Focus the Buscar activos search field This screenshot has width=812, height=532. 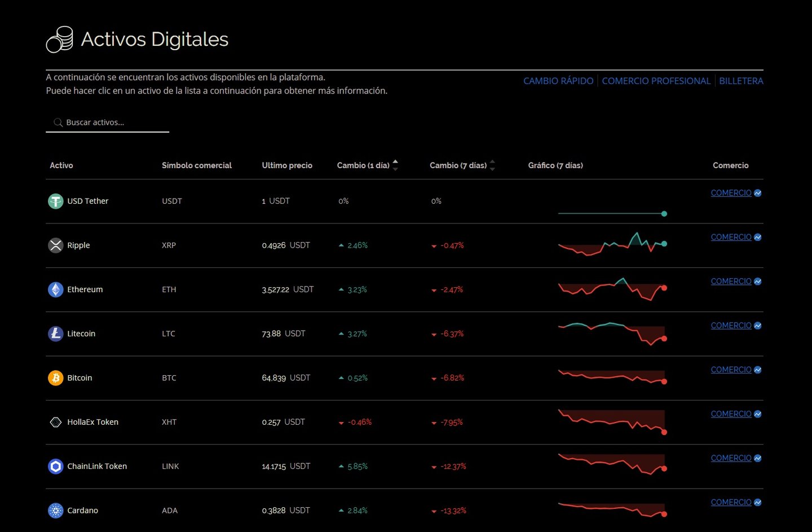(x=108, y=122)
